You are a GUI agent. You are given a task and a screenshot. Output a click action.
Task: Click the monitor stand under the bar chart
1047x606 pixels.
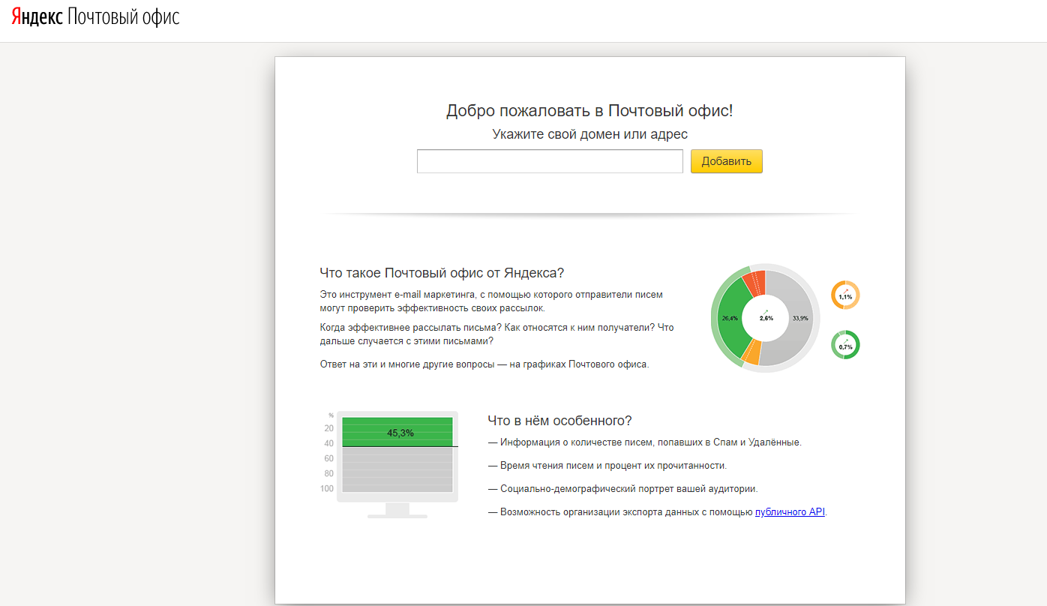(397, 510)
